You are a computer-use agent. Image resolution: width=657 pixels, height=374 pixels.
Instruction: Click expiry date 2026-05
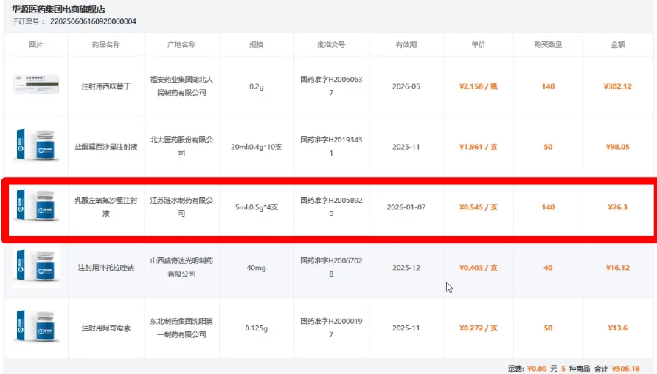(x=406, y=86)
